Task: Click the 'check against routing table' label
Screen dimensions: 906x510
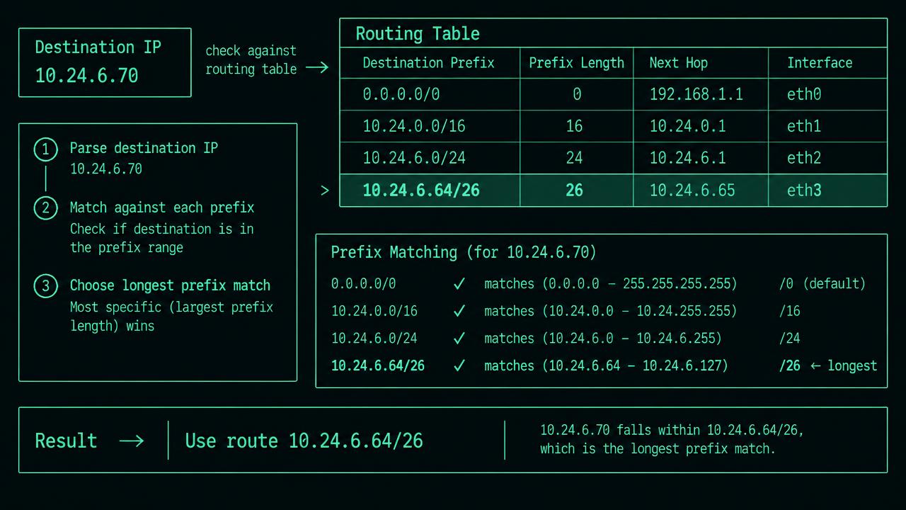Action: (x=251, y=59)
